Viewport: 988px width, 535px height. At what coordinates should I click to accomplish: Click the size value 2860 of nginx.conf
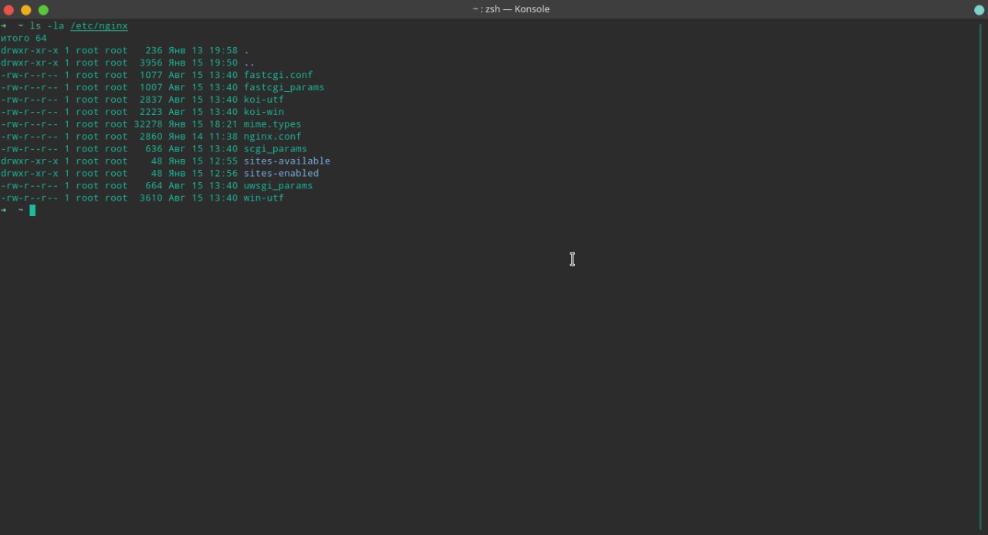(x=151, y=137)
